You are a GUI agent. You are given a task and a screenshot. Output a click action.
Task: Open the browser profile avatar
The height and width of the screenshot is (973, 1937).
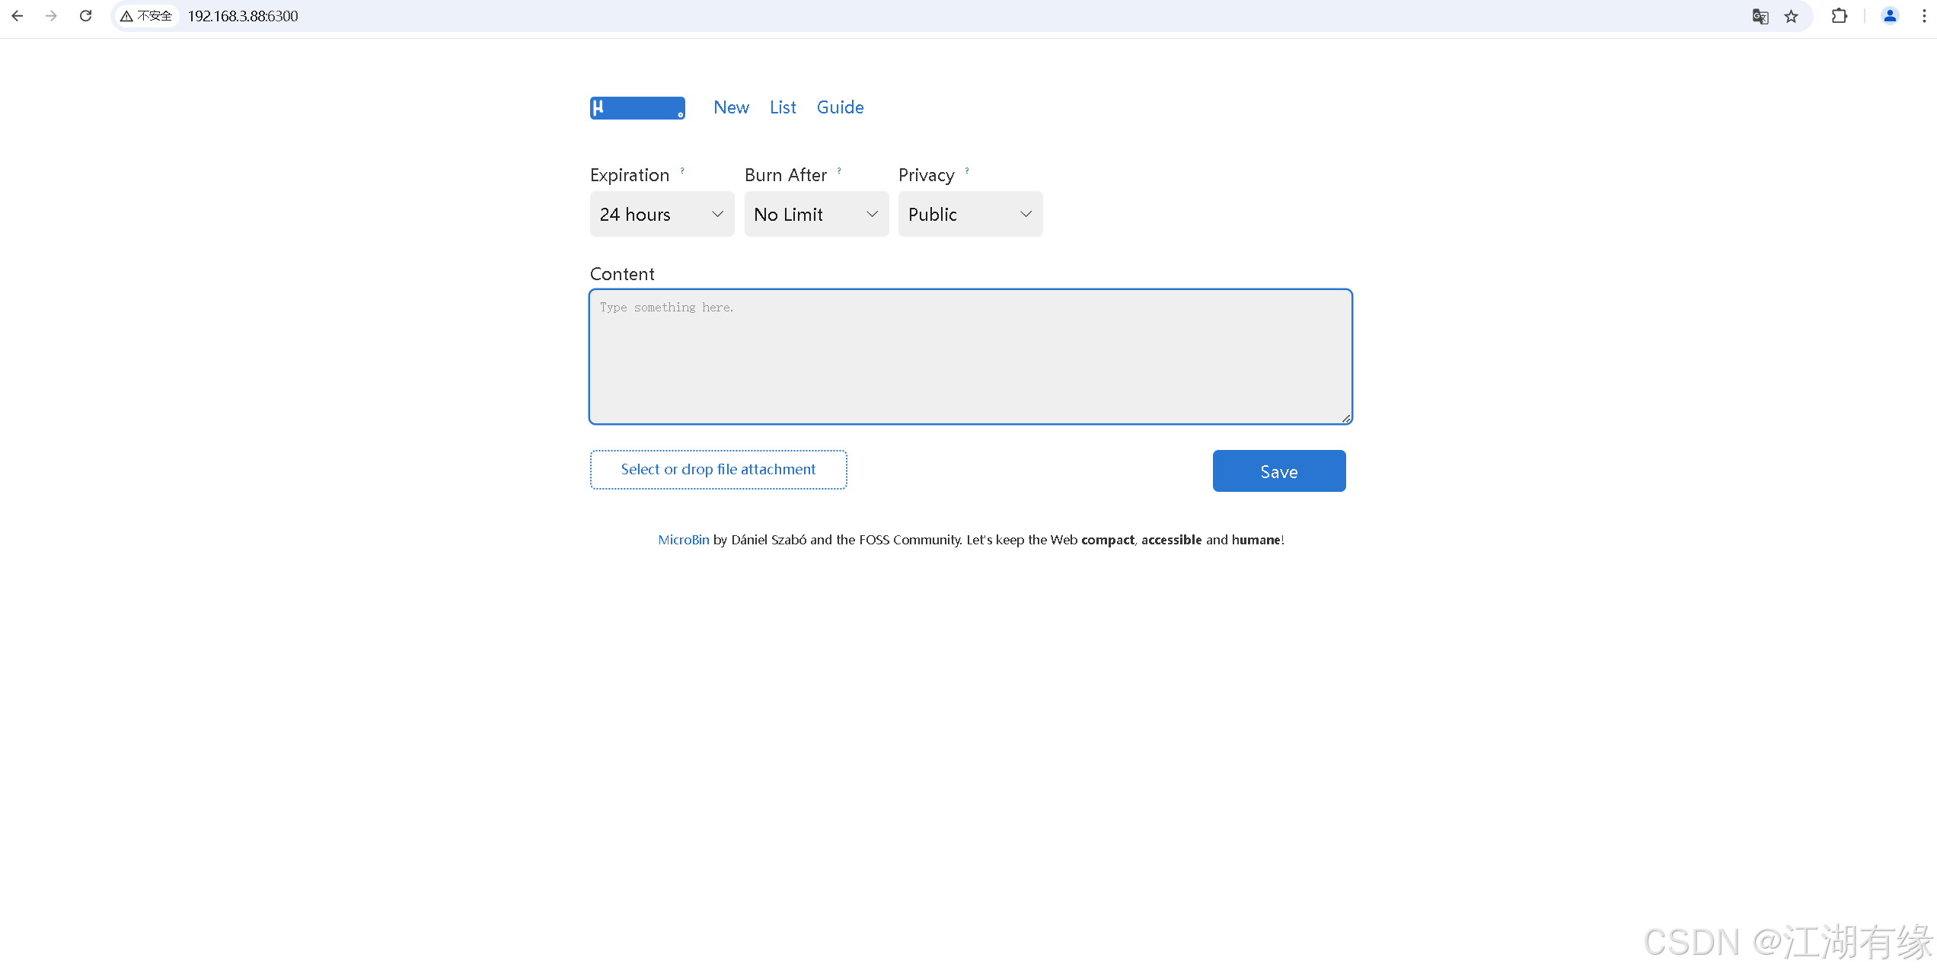[x=1890, y=16]
